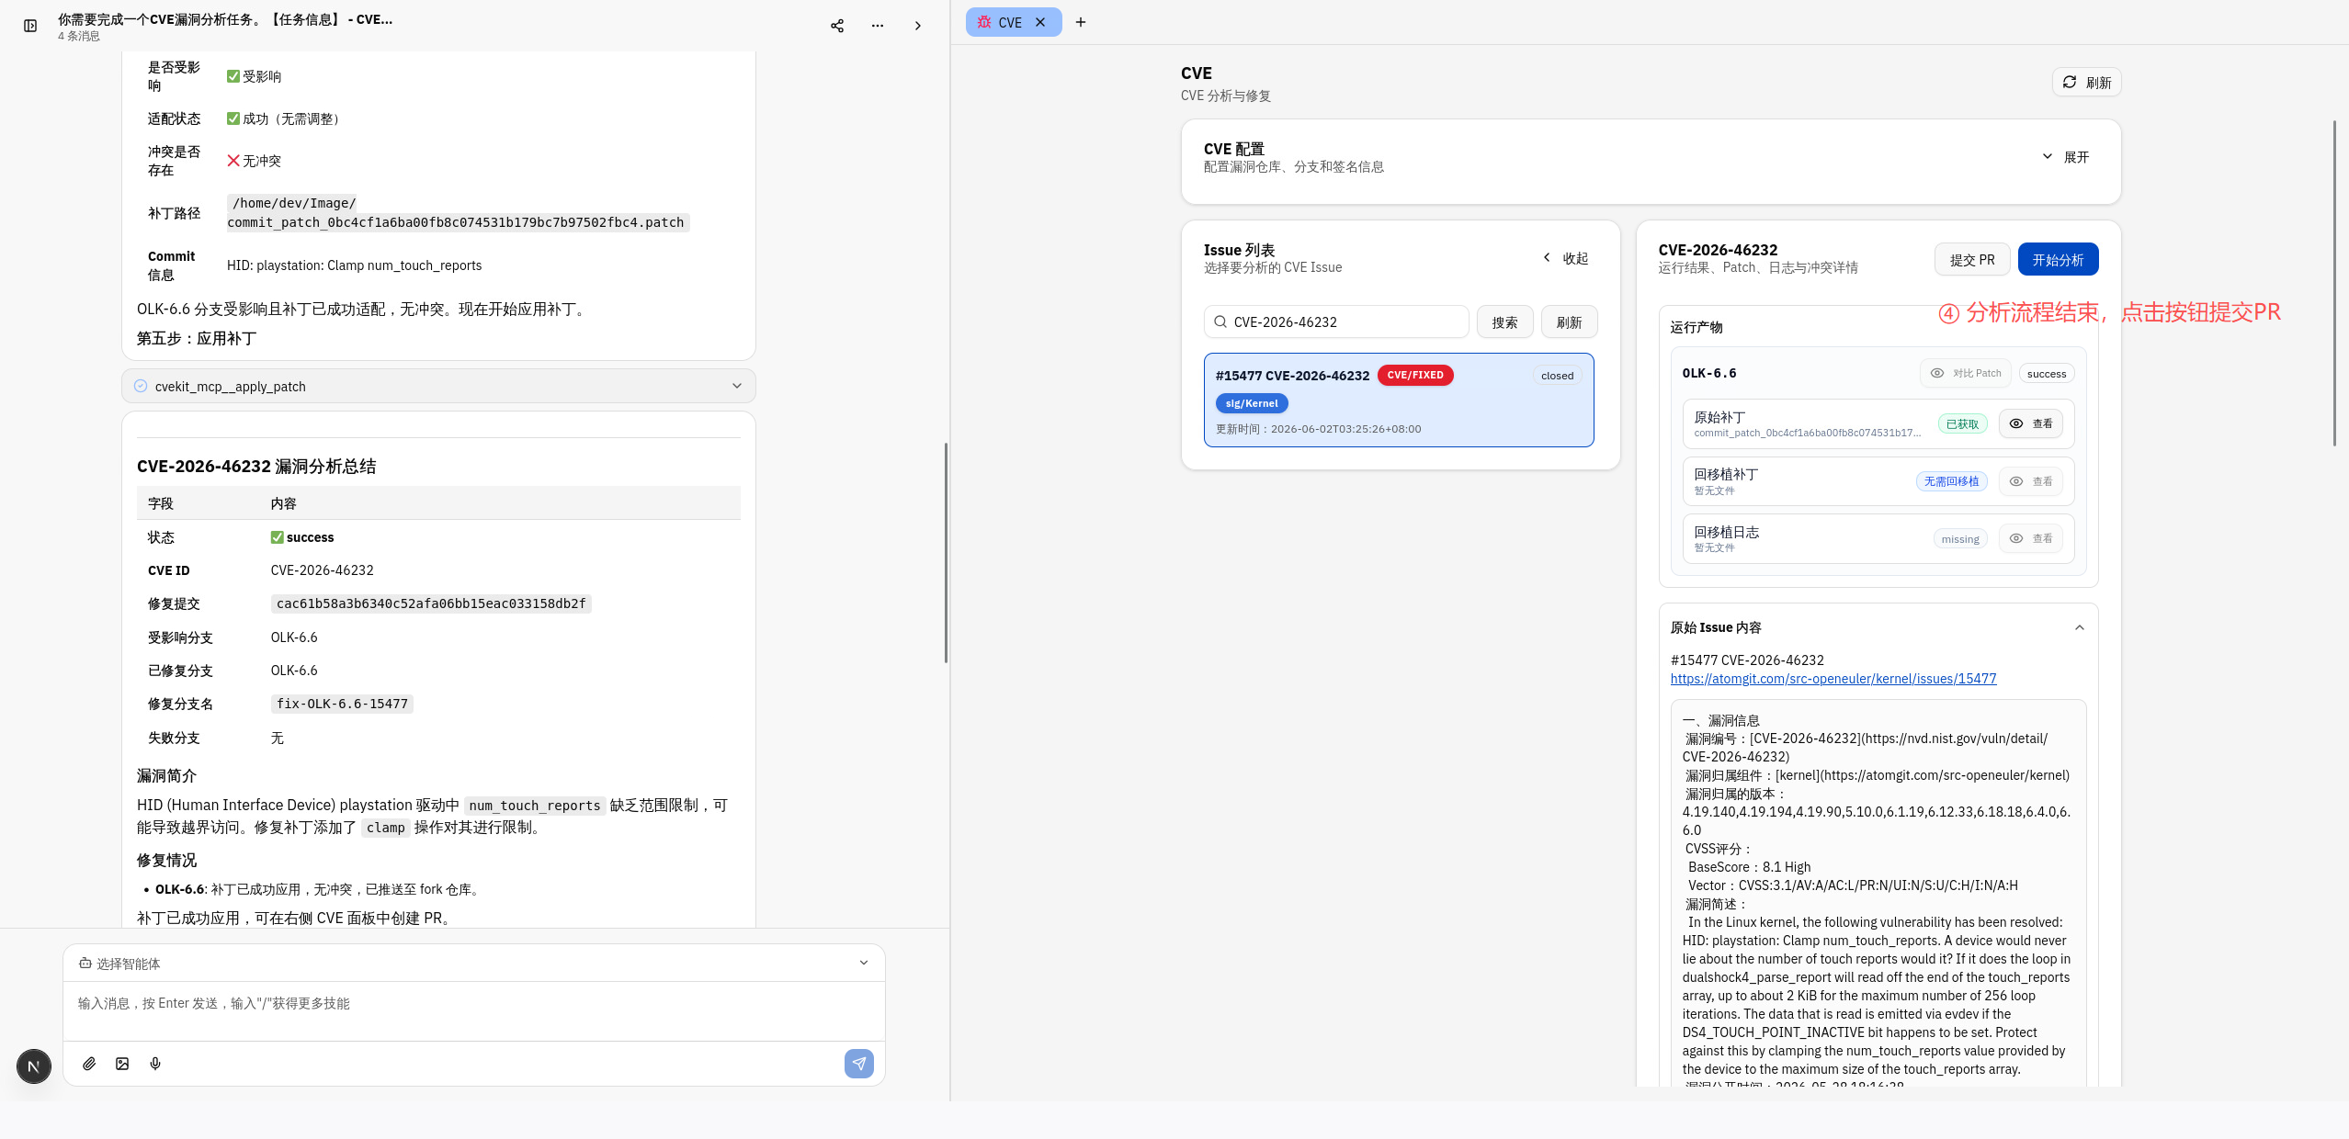Click the CVE/FIXED red tag

pyautogui.click(x=1414, y=375)
